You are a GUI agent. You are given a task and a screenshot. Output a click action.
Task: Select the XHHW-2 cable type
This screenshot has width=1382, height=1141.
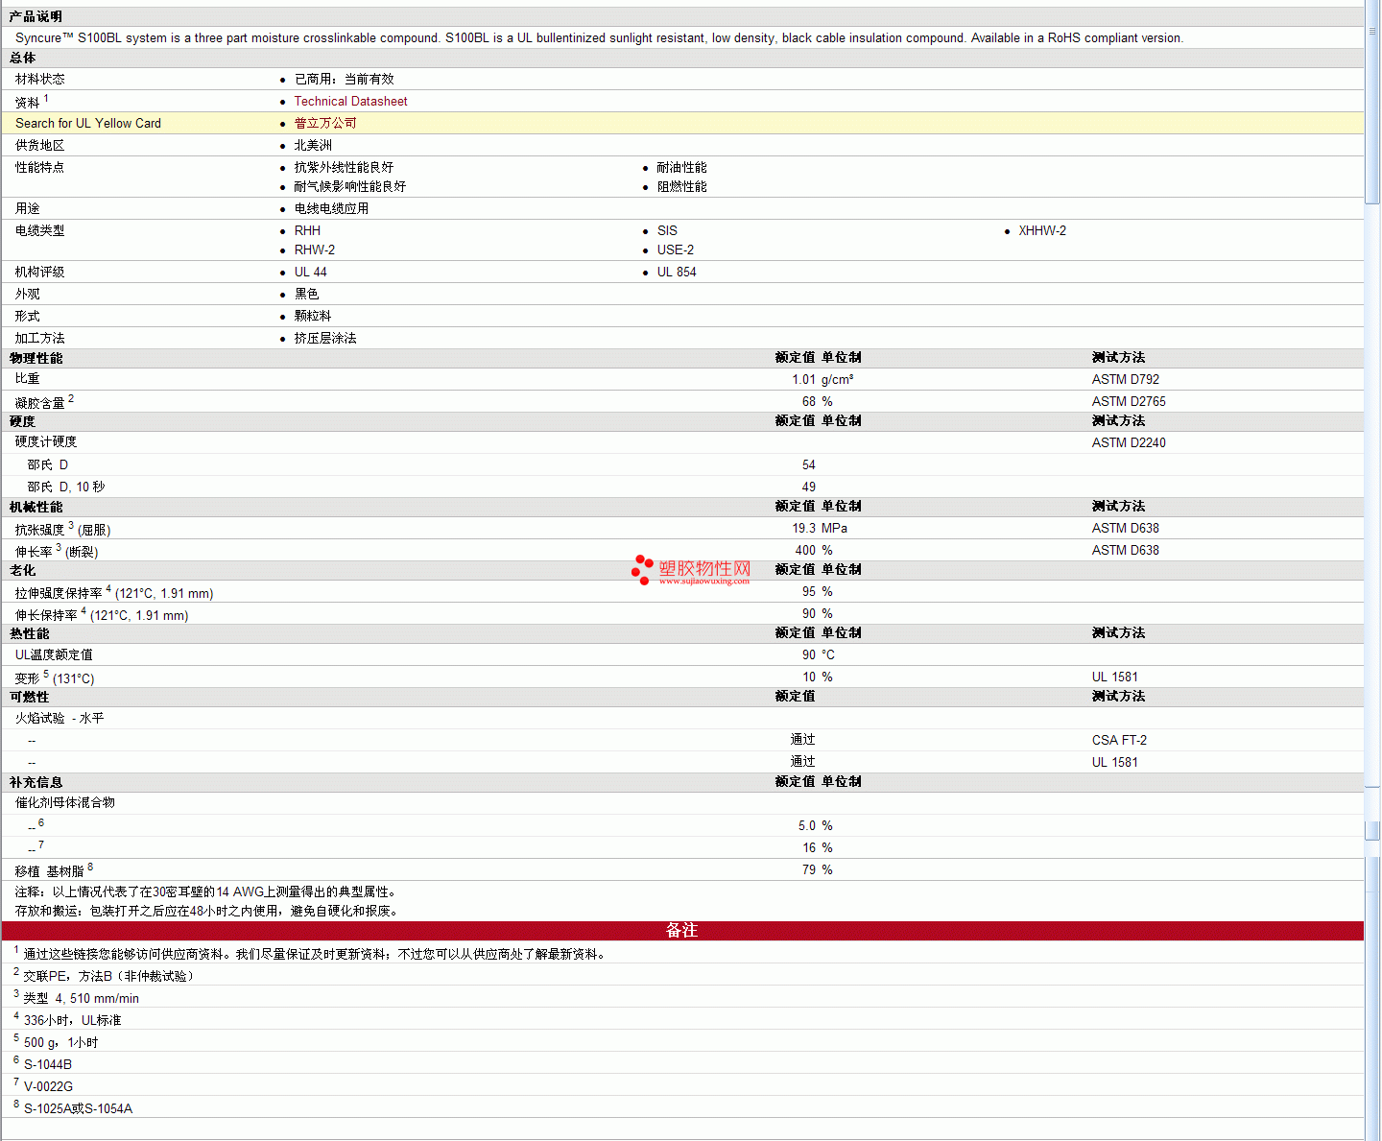1042,230
